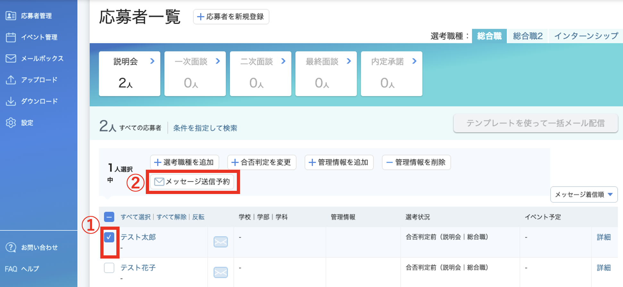Click the ダウンロード download icon
The height and width of the screenshot is (287, 623).
point(11,101)
